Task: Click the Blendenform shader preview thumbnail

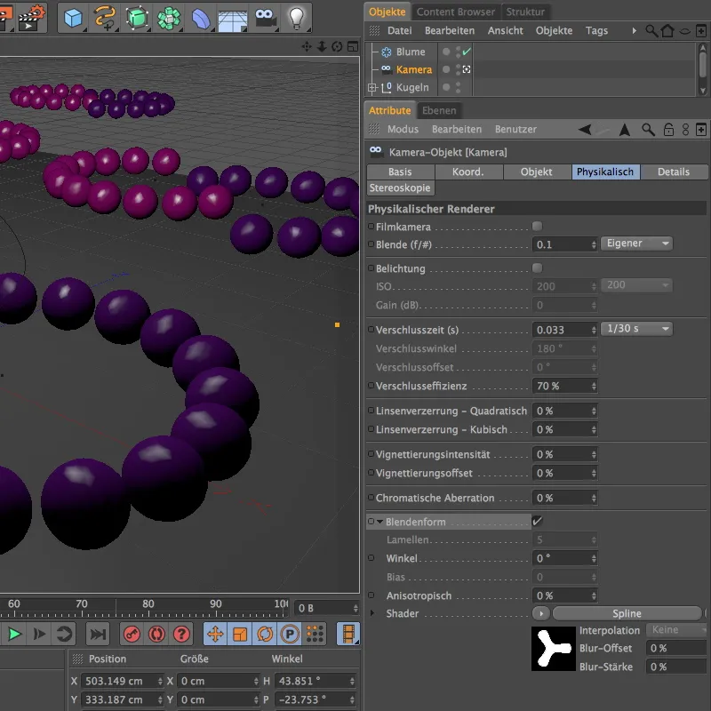Action: click(554, 649)
